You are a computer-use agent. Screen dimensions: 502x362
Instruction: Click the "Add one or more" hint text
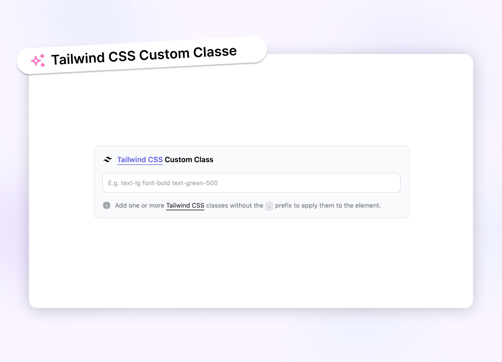coord(139,206)
